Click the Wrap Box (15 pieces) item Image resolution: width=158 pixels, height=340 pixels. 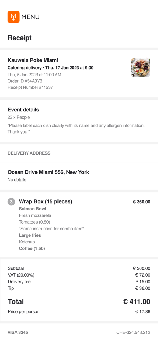(45, 202)
